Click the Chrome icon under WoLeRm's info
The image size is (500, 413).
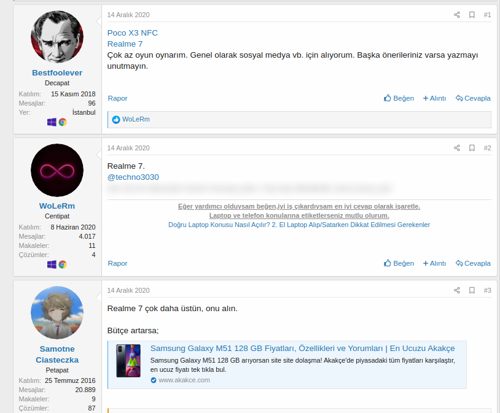click(x=63, y=264)
